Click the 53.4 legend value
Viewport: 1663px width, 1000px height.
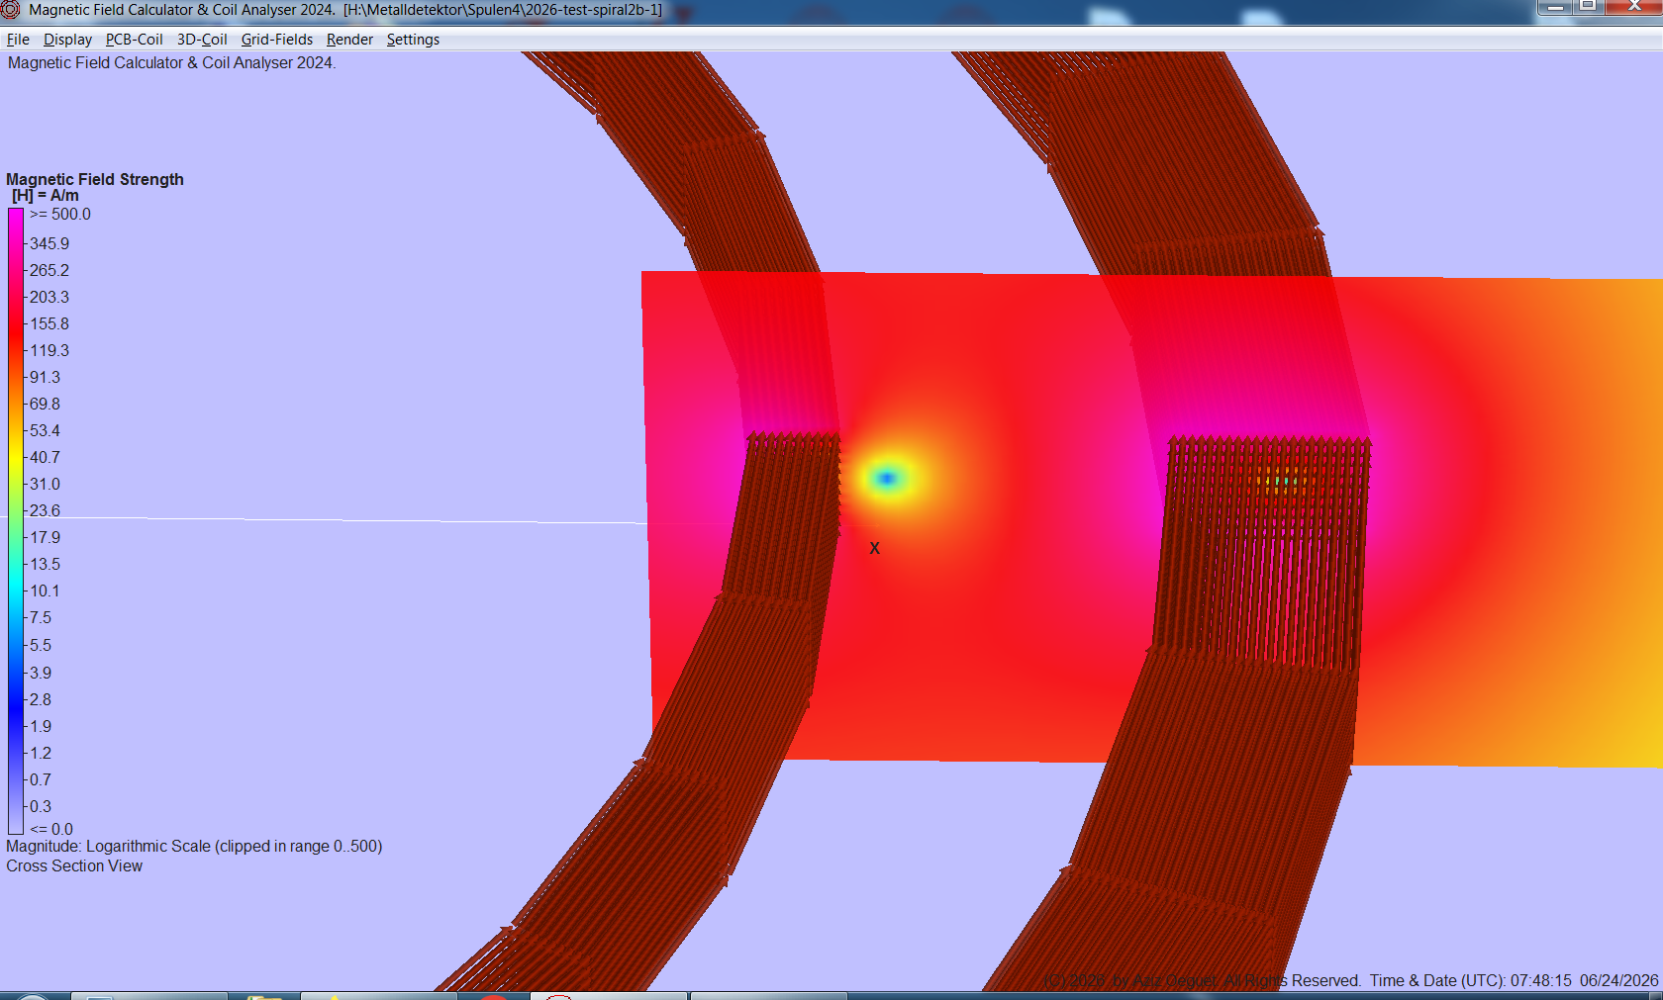[45, 430]
